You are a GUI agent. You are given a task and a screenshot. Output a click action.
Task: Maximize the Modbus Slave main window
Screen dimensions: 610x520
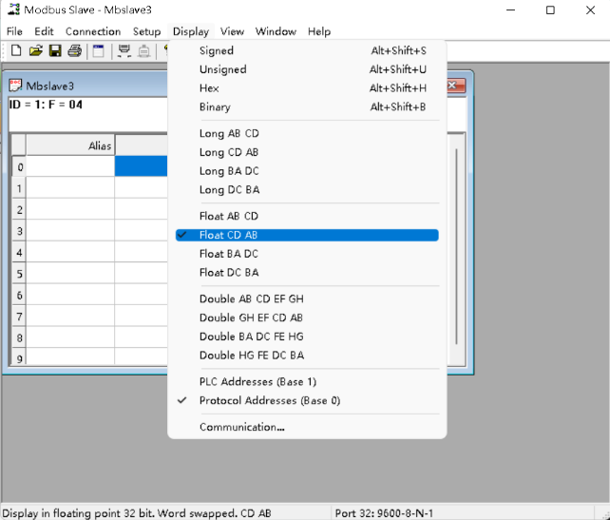(x=550, y=10)
